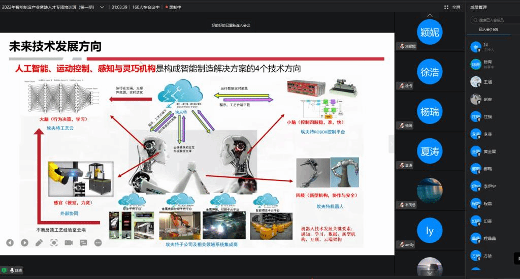520x279 pixels.
Task: Click 埃夫特工艺云 label on slide
Action: (x=60, y=128)
